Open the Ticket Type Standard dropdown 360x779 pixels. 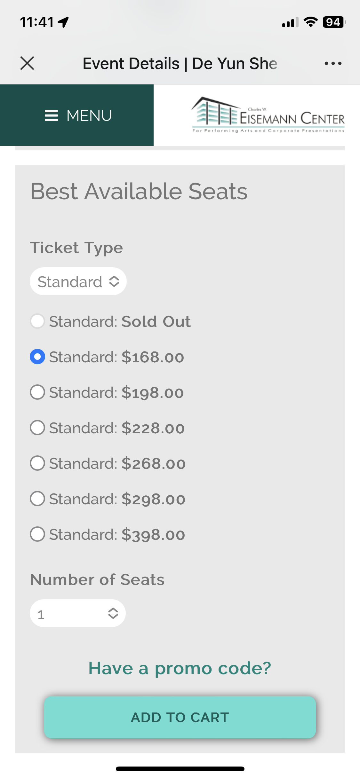pyautogui.click(x=78, y=281)
